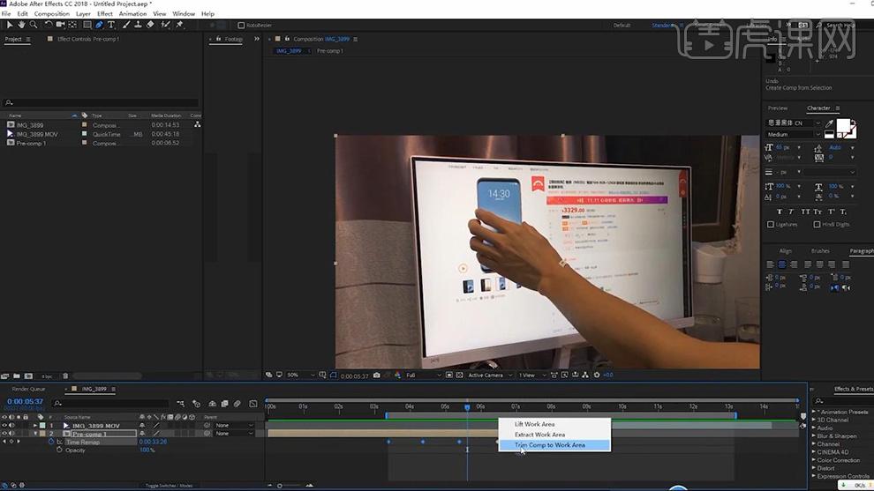Open Parent dropdown for IMG_3899.MOV layer
Image resolution: width=874 pixels, height=491 pixels.
(x=234, y=425)
